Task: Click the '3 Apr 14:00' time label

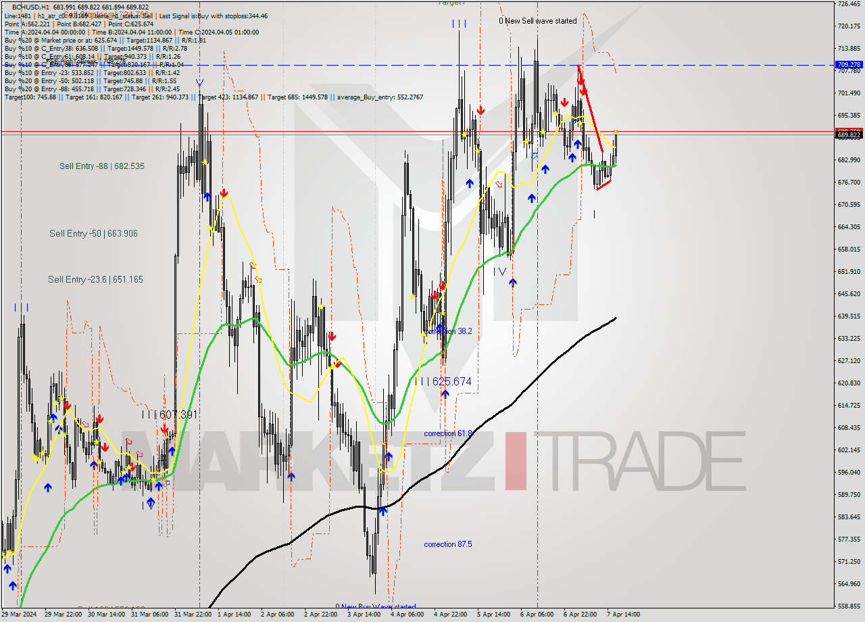Action: point(364,615)
